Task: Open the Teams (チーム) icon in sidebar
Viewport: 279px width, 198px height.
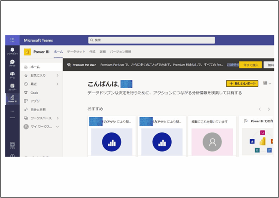Action: pyautogui.click(x=12, y=74)
